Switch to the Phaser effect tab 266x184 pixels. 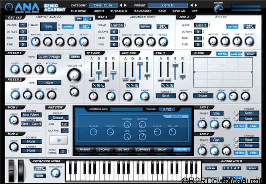point(85,149)
